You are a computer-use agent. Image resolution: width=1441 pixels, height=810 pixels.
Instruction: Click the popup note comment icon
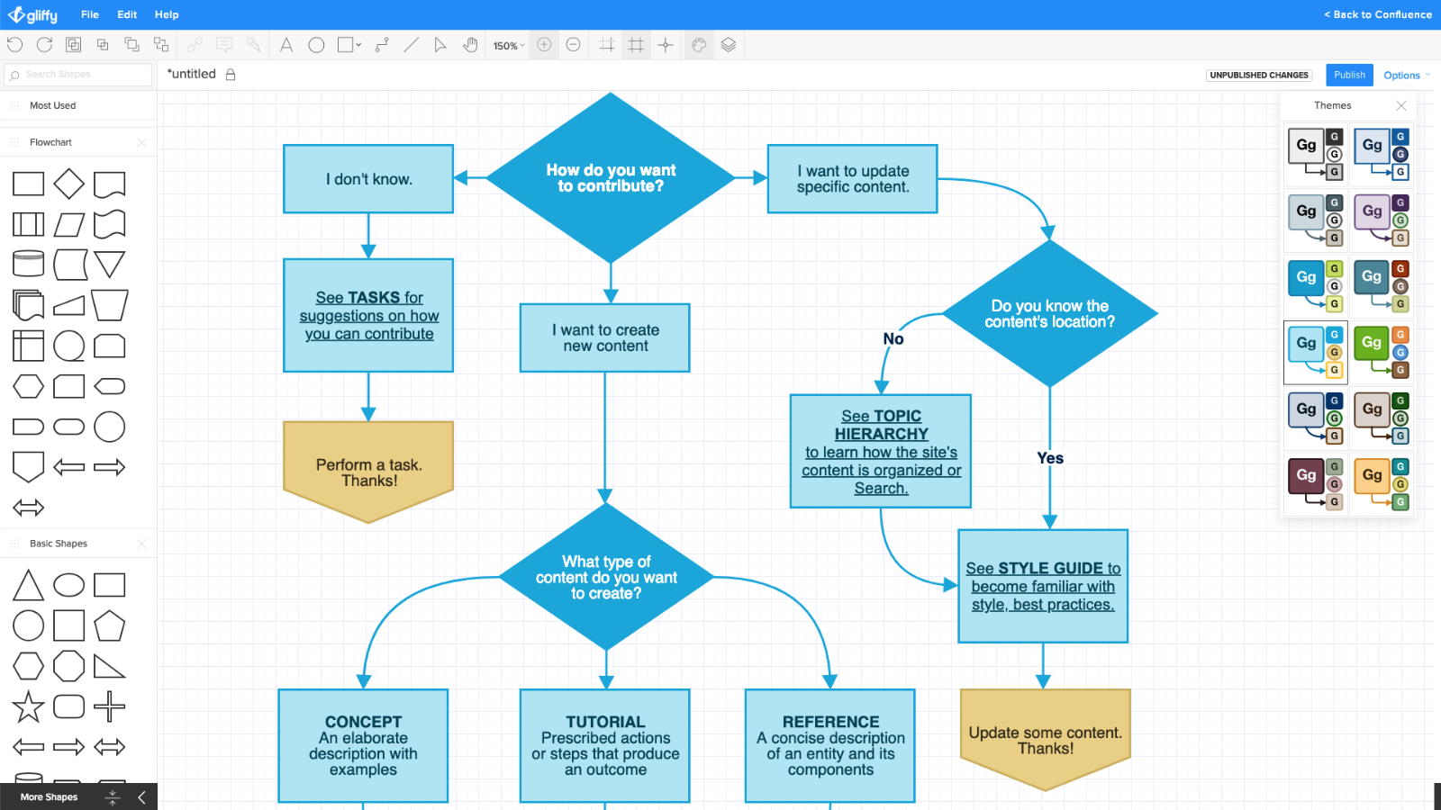pyautogui.click(x=224, y=45)
